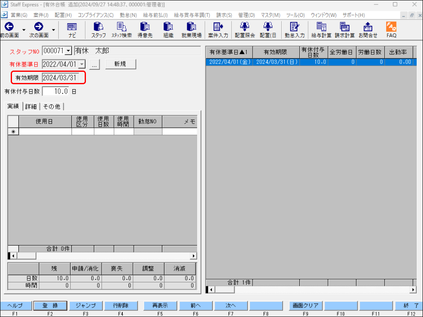This screenshot has height=317, width=423.
Task: Click the 行削除 F4 button
Action: point(121,305)
